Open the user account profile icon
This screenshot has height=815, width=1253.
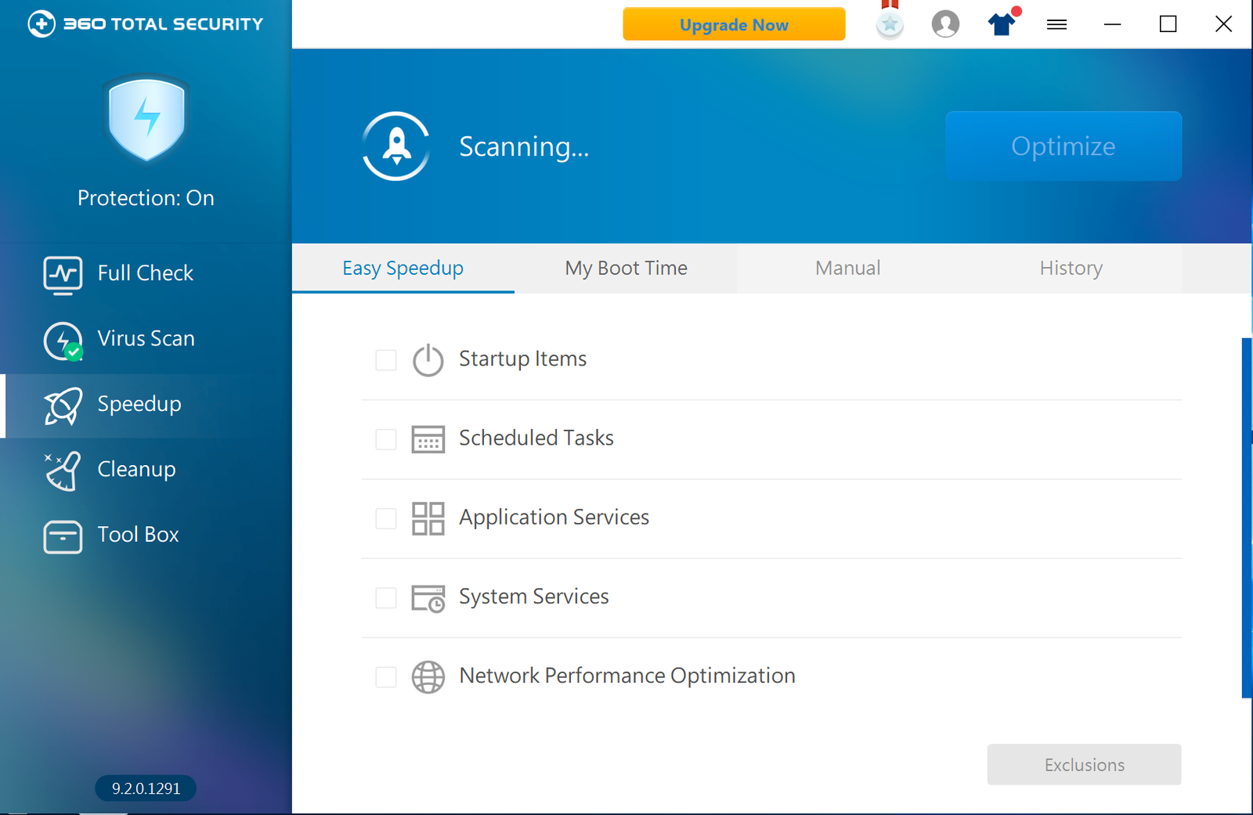pyautogui.click(x=945, y=24)
